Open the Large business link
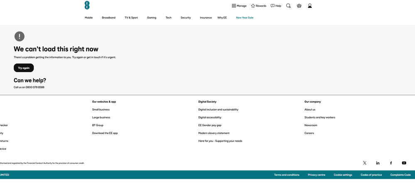Viewport: 415px width, 187px height. click(x=101, y=117)
